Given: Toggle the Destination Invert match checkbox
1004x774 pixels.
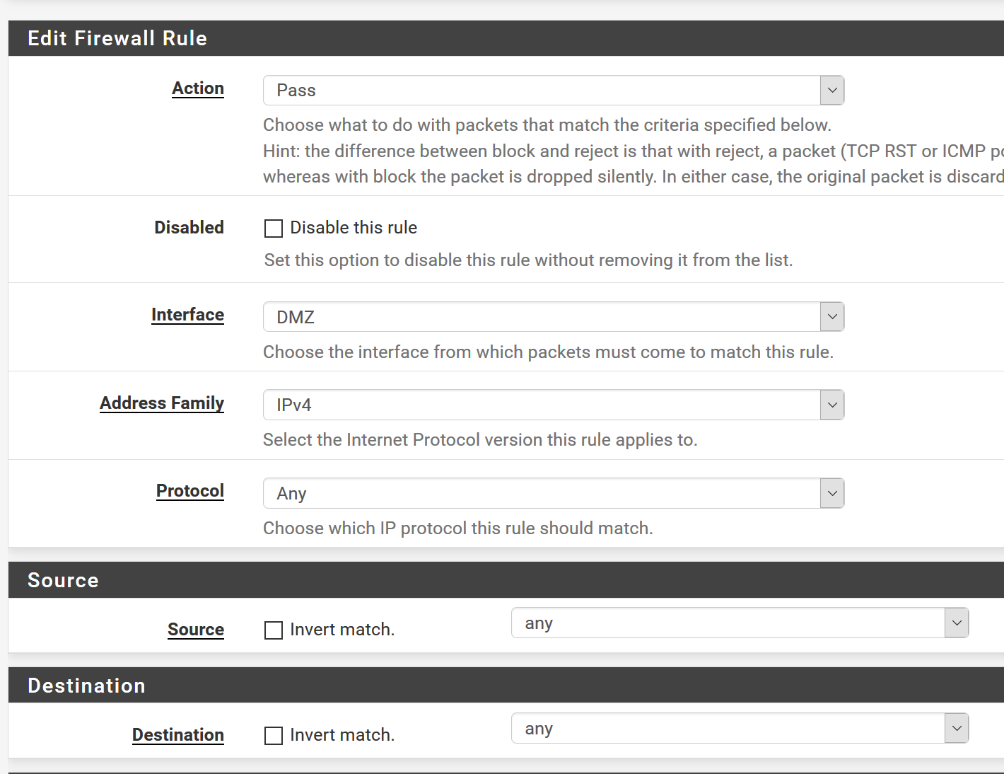Looking at the screenshot, I should [274, 736].
